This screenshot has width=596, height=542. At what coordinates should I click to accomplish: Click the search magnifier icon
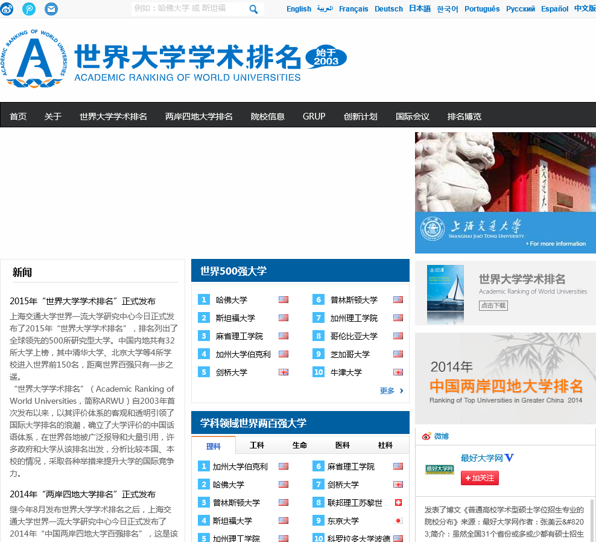[x=253, y=9]
